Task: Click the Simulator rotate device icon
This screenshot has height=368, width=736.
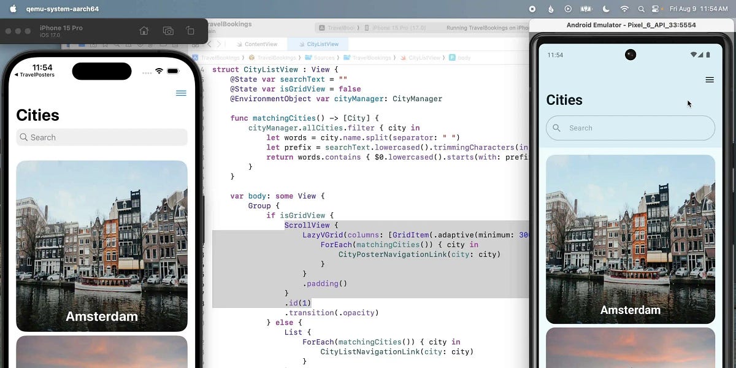Action: (190, 31)
